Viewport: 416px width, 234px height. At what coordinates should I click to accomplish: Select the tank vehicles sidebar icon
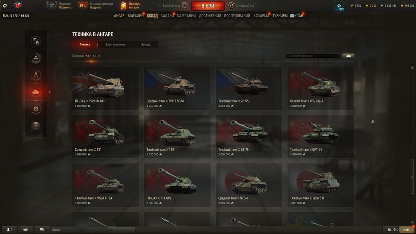[x=36, y=92]
